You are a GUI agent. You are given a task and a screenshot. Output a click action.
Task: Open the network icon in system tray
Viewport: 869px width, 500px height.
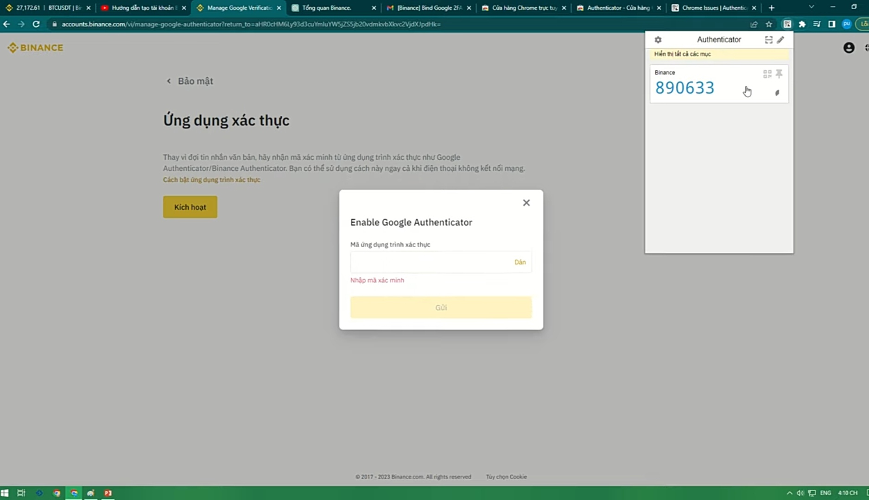tap(812, 493)
